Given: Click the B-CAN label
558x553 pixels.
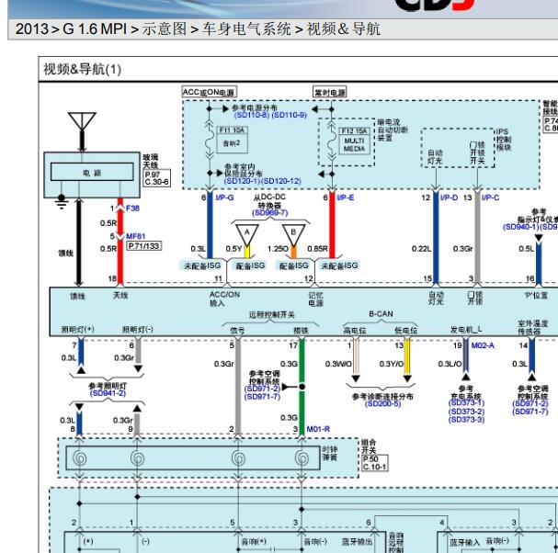Looking at the screenshot, I should tap(381, 314).
